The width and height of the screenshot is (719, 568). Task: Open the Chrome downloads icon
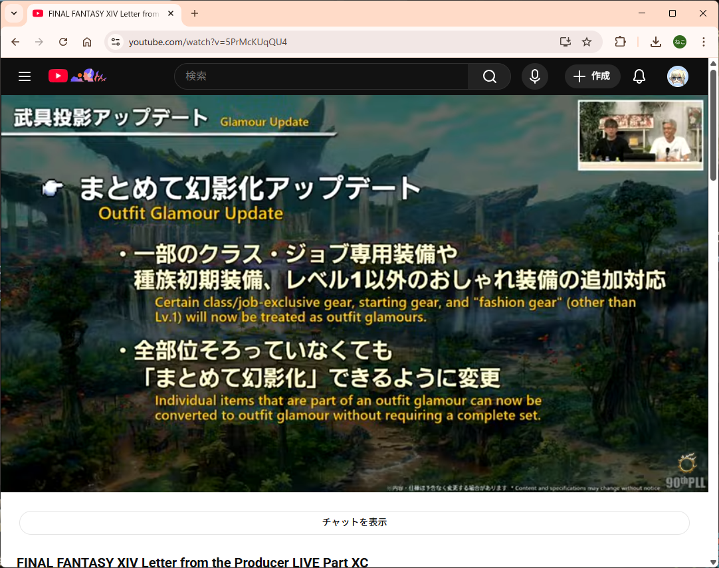pyautogui.click(x=655, y=42)
